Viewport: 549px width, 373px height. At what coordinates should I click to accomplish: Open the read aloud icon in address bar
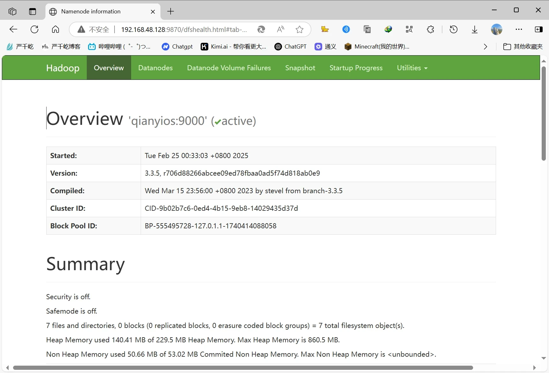coord(280,29)
